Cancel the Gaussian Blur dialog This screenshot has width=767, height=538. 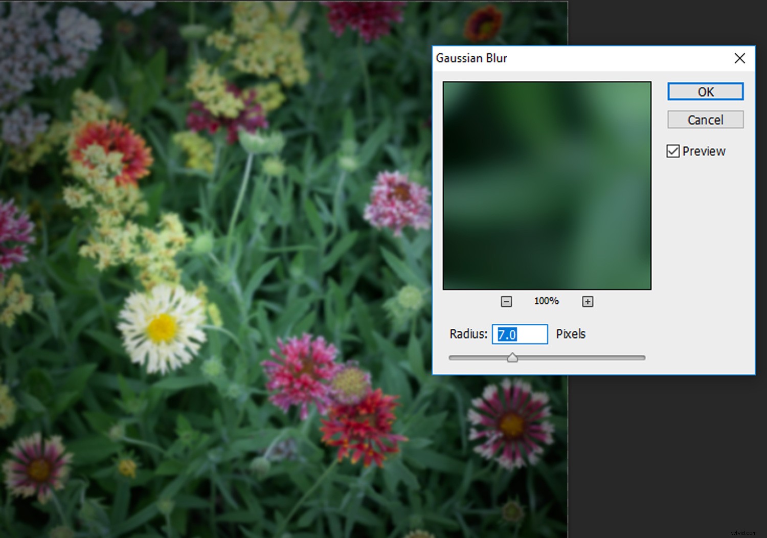(705, 119)
